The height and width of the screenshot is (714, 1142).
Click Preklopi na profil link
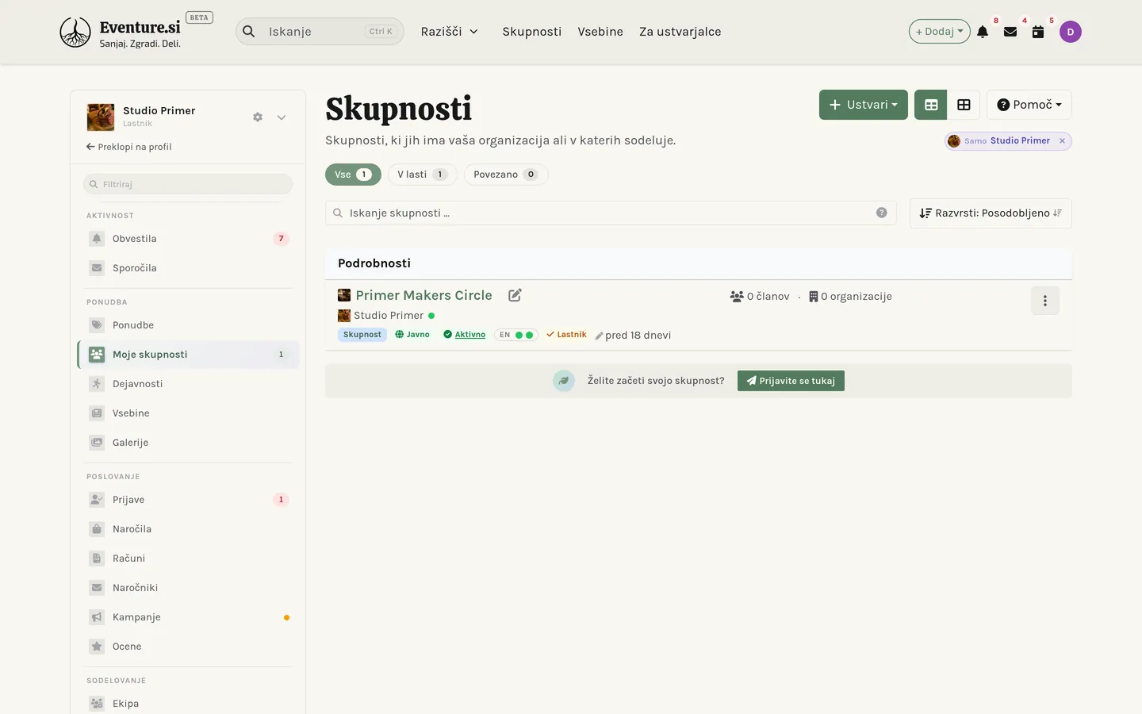128,147
